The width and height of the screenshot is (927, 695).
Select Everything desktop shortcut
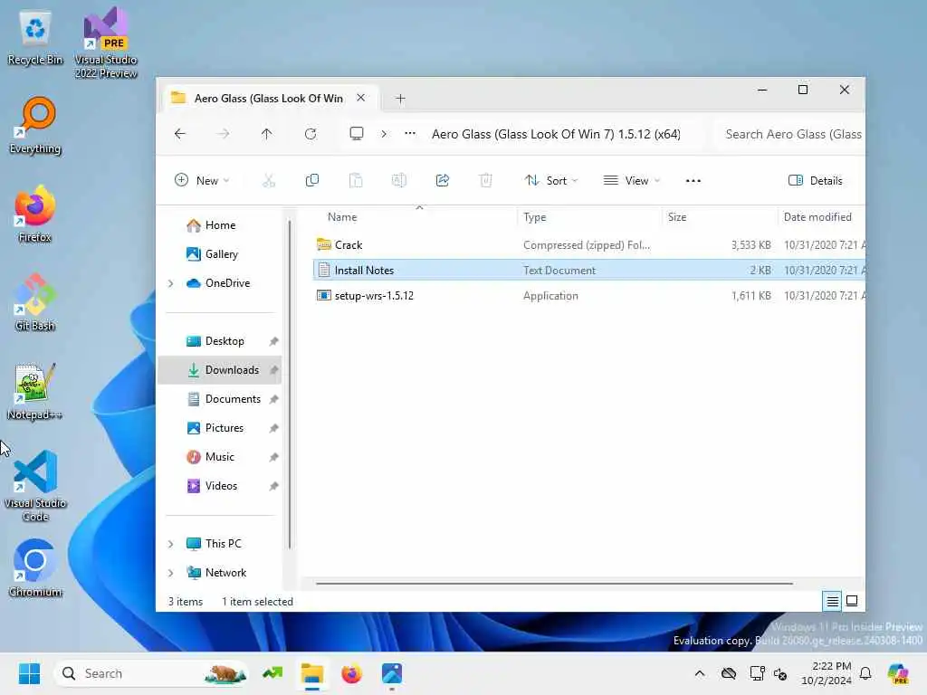click(x=35, y=125)
